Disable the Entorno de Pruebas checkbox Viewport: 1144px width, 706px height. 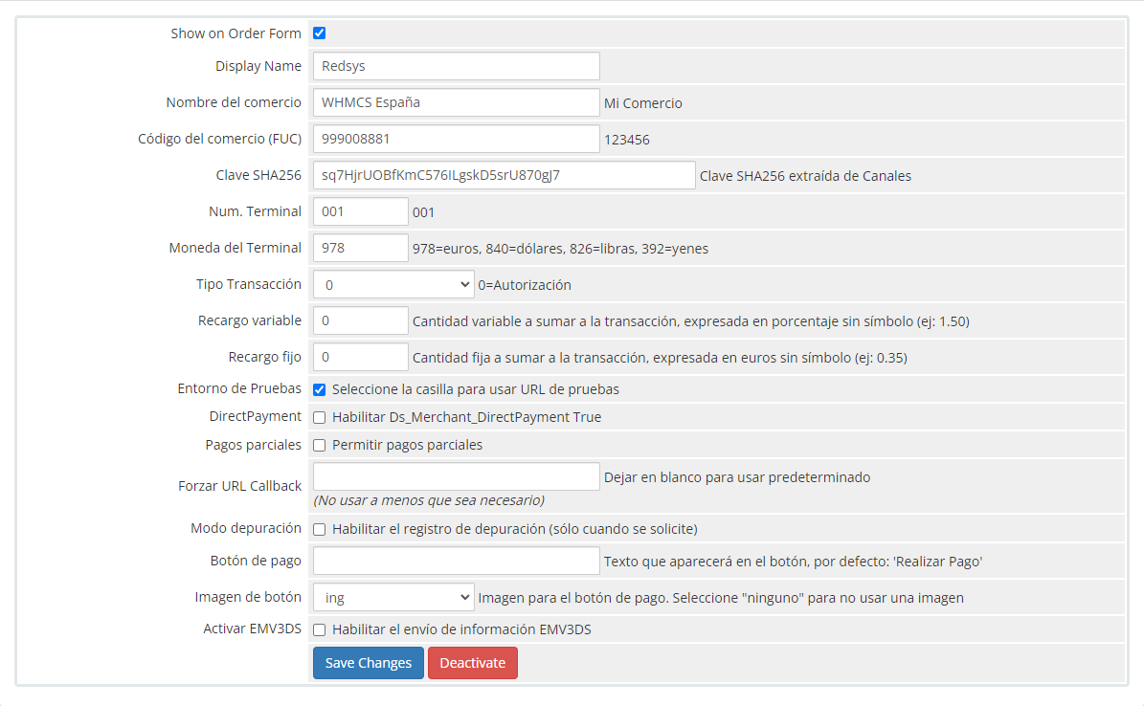pyautogui.click(x=320, y=389)
